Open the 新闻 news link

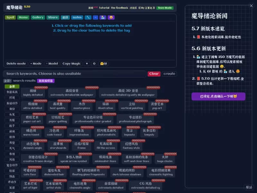tap(91, 8)
